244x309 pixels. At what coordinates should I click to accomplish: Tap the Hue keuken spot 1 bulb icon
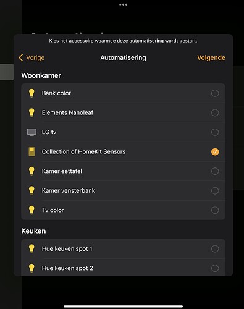click(32, 248)
